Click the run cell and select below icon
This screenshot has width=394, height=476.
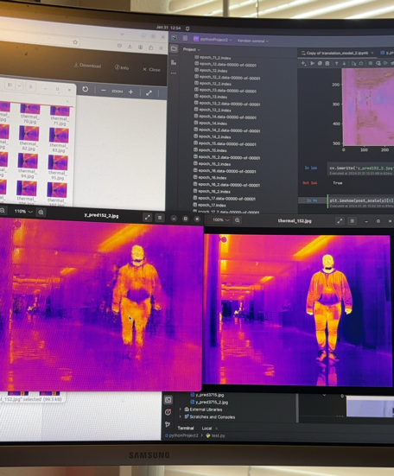point(353,63)
